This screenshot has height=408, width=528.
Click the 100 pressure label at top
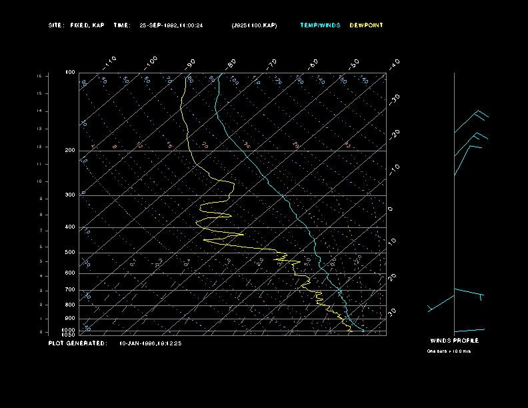tap(70, 72)
